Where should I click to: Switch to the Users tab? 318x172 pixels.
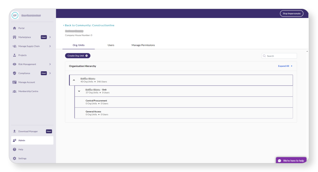(x=111, y=45)
